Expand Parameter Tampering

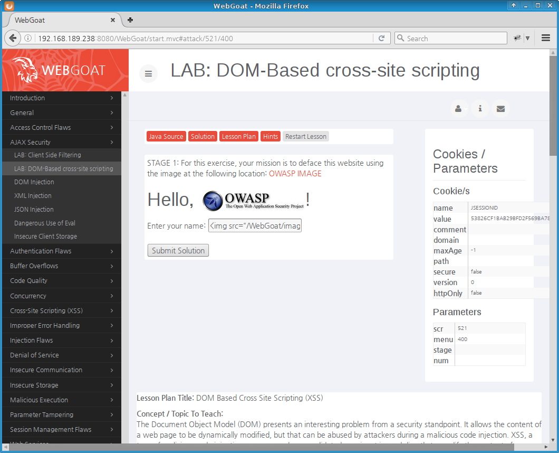[x=61, y=415]
